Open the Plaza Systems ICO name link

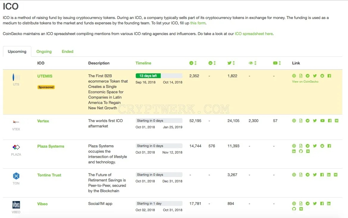[51, 146]
